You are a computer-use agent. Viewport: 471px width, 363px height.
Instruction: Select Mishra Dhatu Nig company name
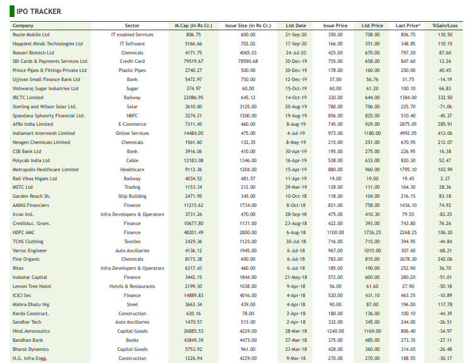[x=31, y=304]
